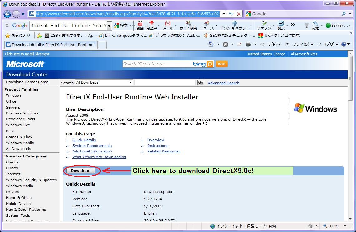This screenshot has width=356, height=232.
Task: Expand the Google toolbar search box dropdown
Action: point(109,26)
